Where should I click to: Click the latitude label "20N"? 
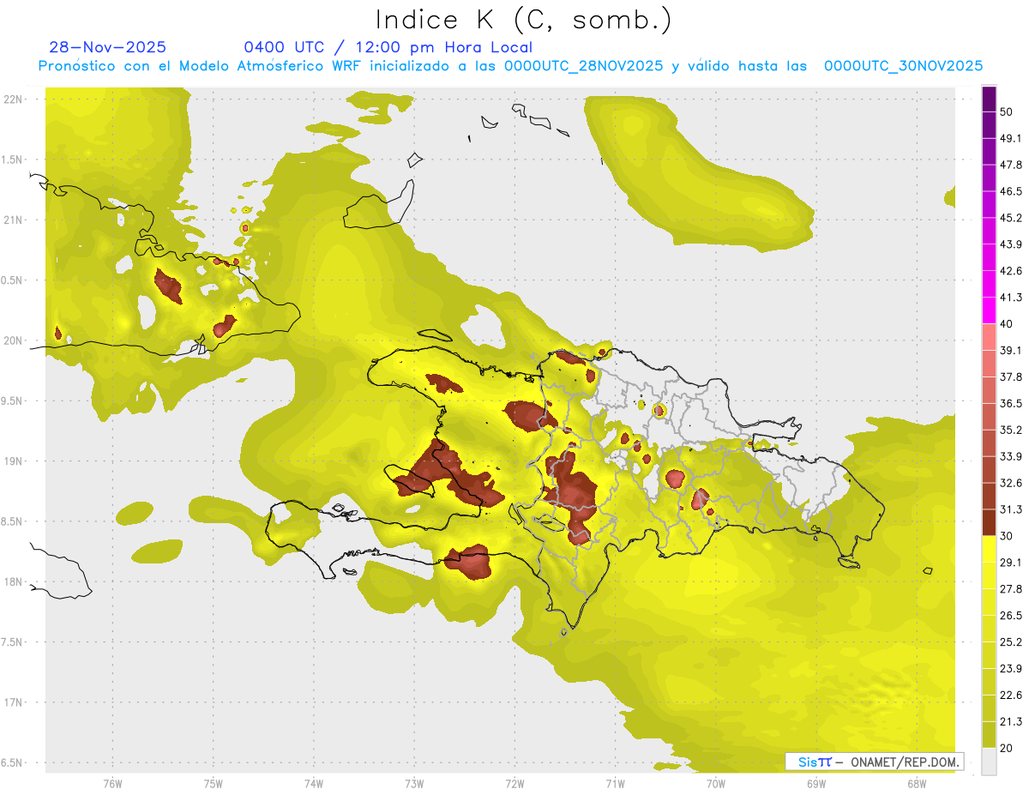pyautogui.click(x=13, y=340)
